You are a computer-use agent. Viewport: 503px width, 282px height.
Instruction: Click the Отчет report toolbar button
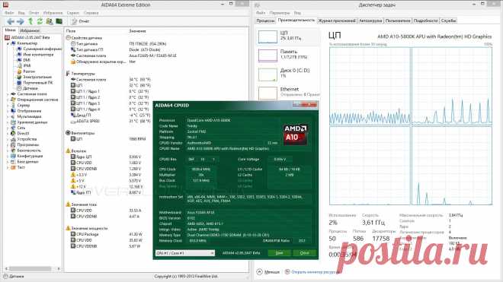click(x=80, y=21)
